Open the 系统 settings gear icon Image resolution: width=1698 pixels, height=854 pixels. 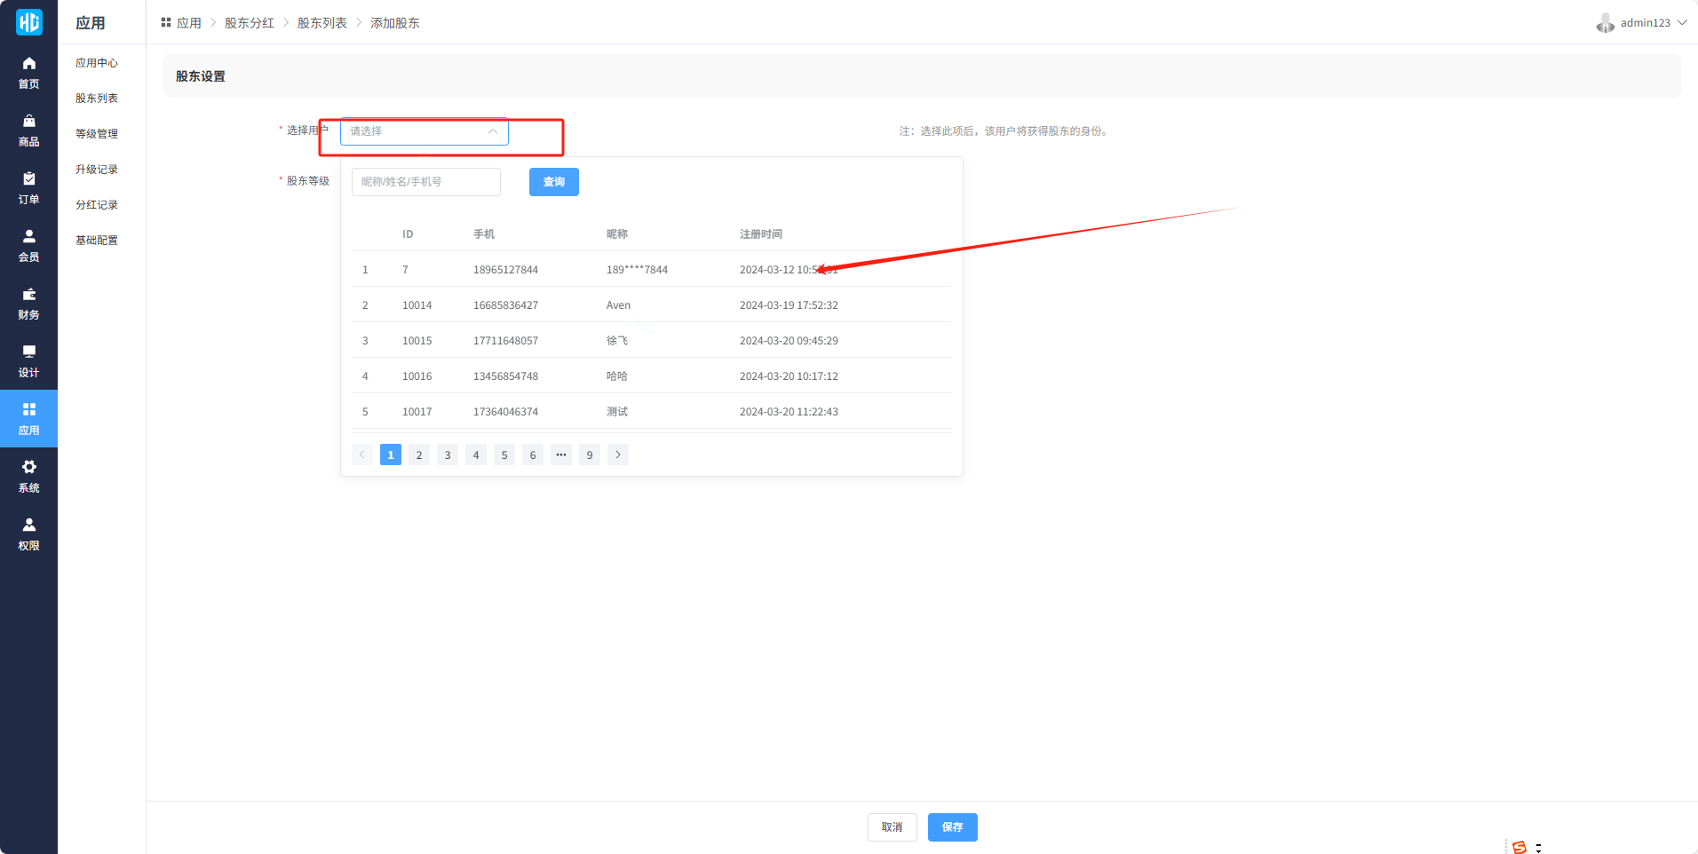click(28, 468)
